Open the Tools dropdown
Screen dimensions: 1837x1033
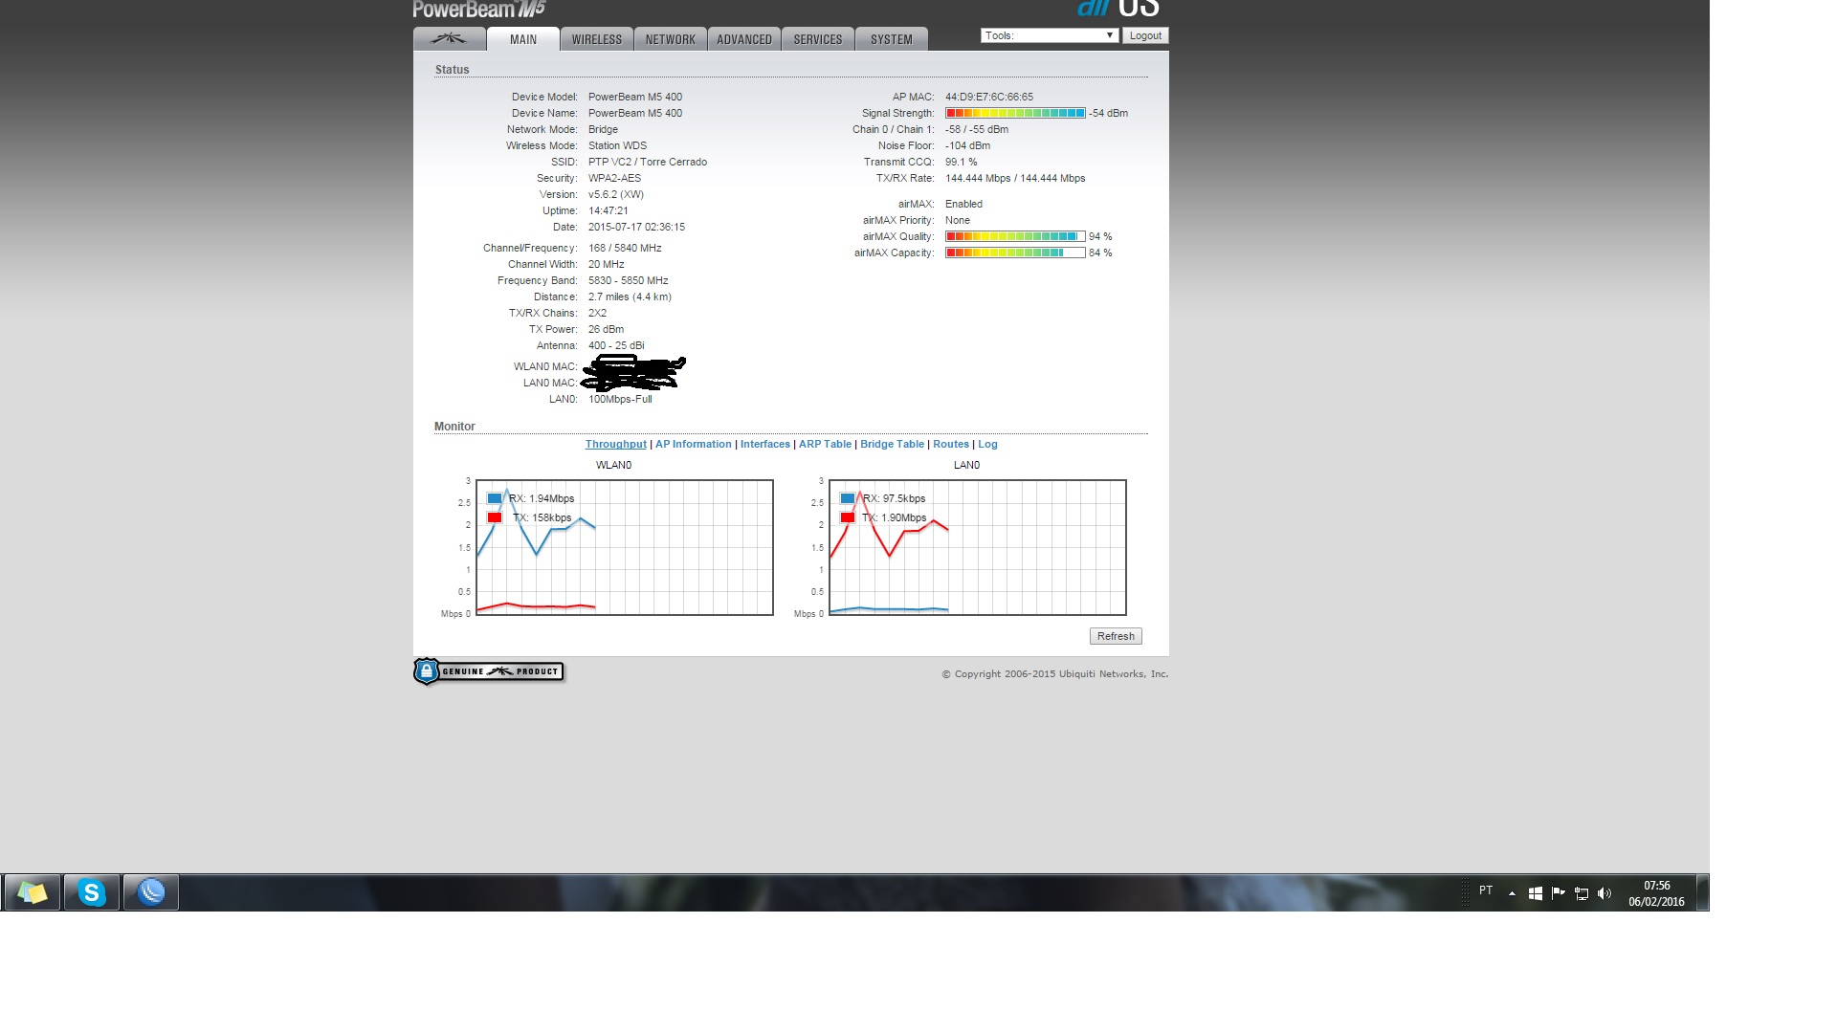[1049, 35]
